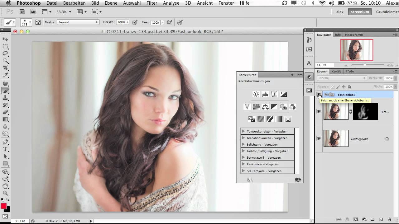This screenshot has height=224, width=399.
Task: Open the layer blend mode Normal dropdown
Action: click(342, 78)
